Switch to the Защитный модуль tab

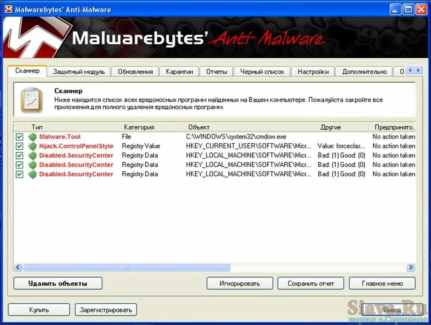click(x=79, y=72)
